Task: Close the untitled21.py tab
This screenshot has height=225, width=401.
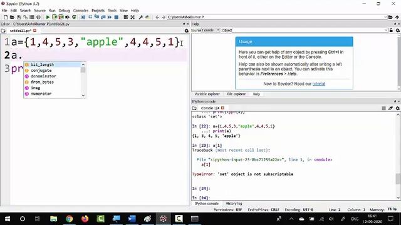Action: tap(34, 31)
